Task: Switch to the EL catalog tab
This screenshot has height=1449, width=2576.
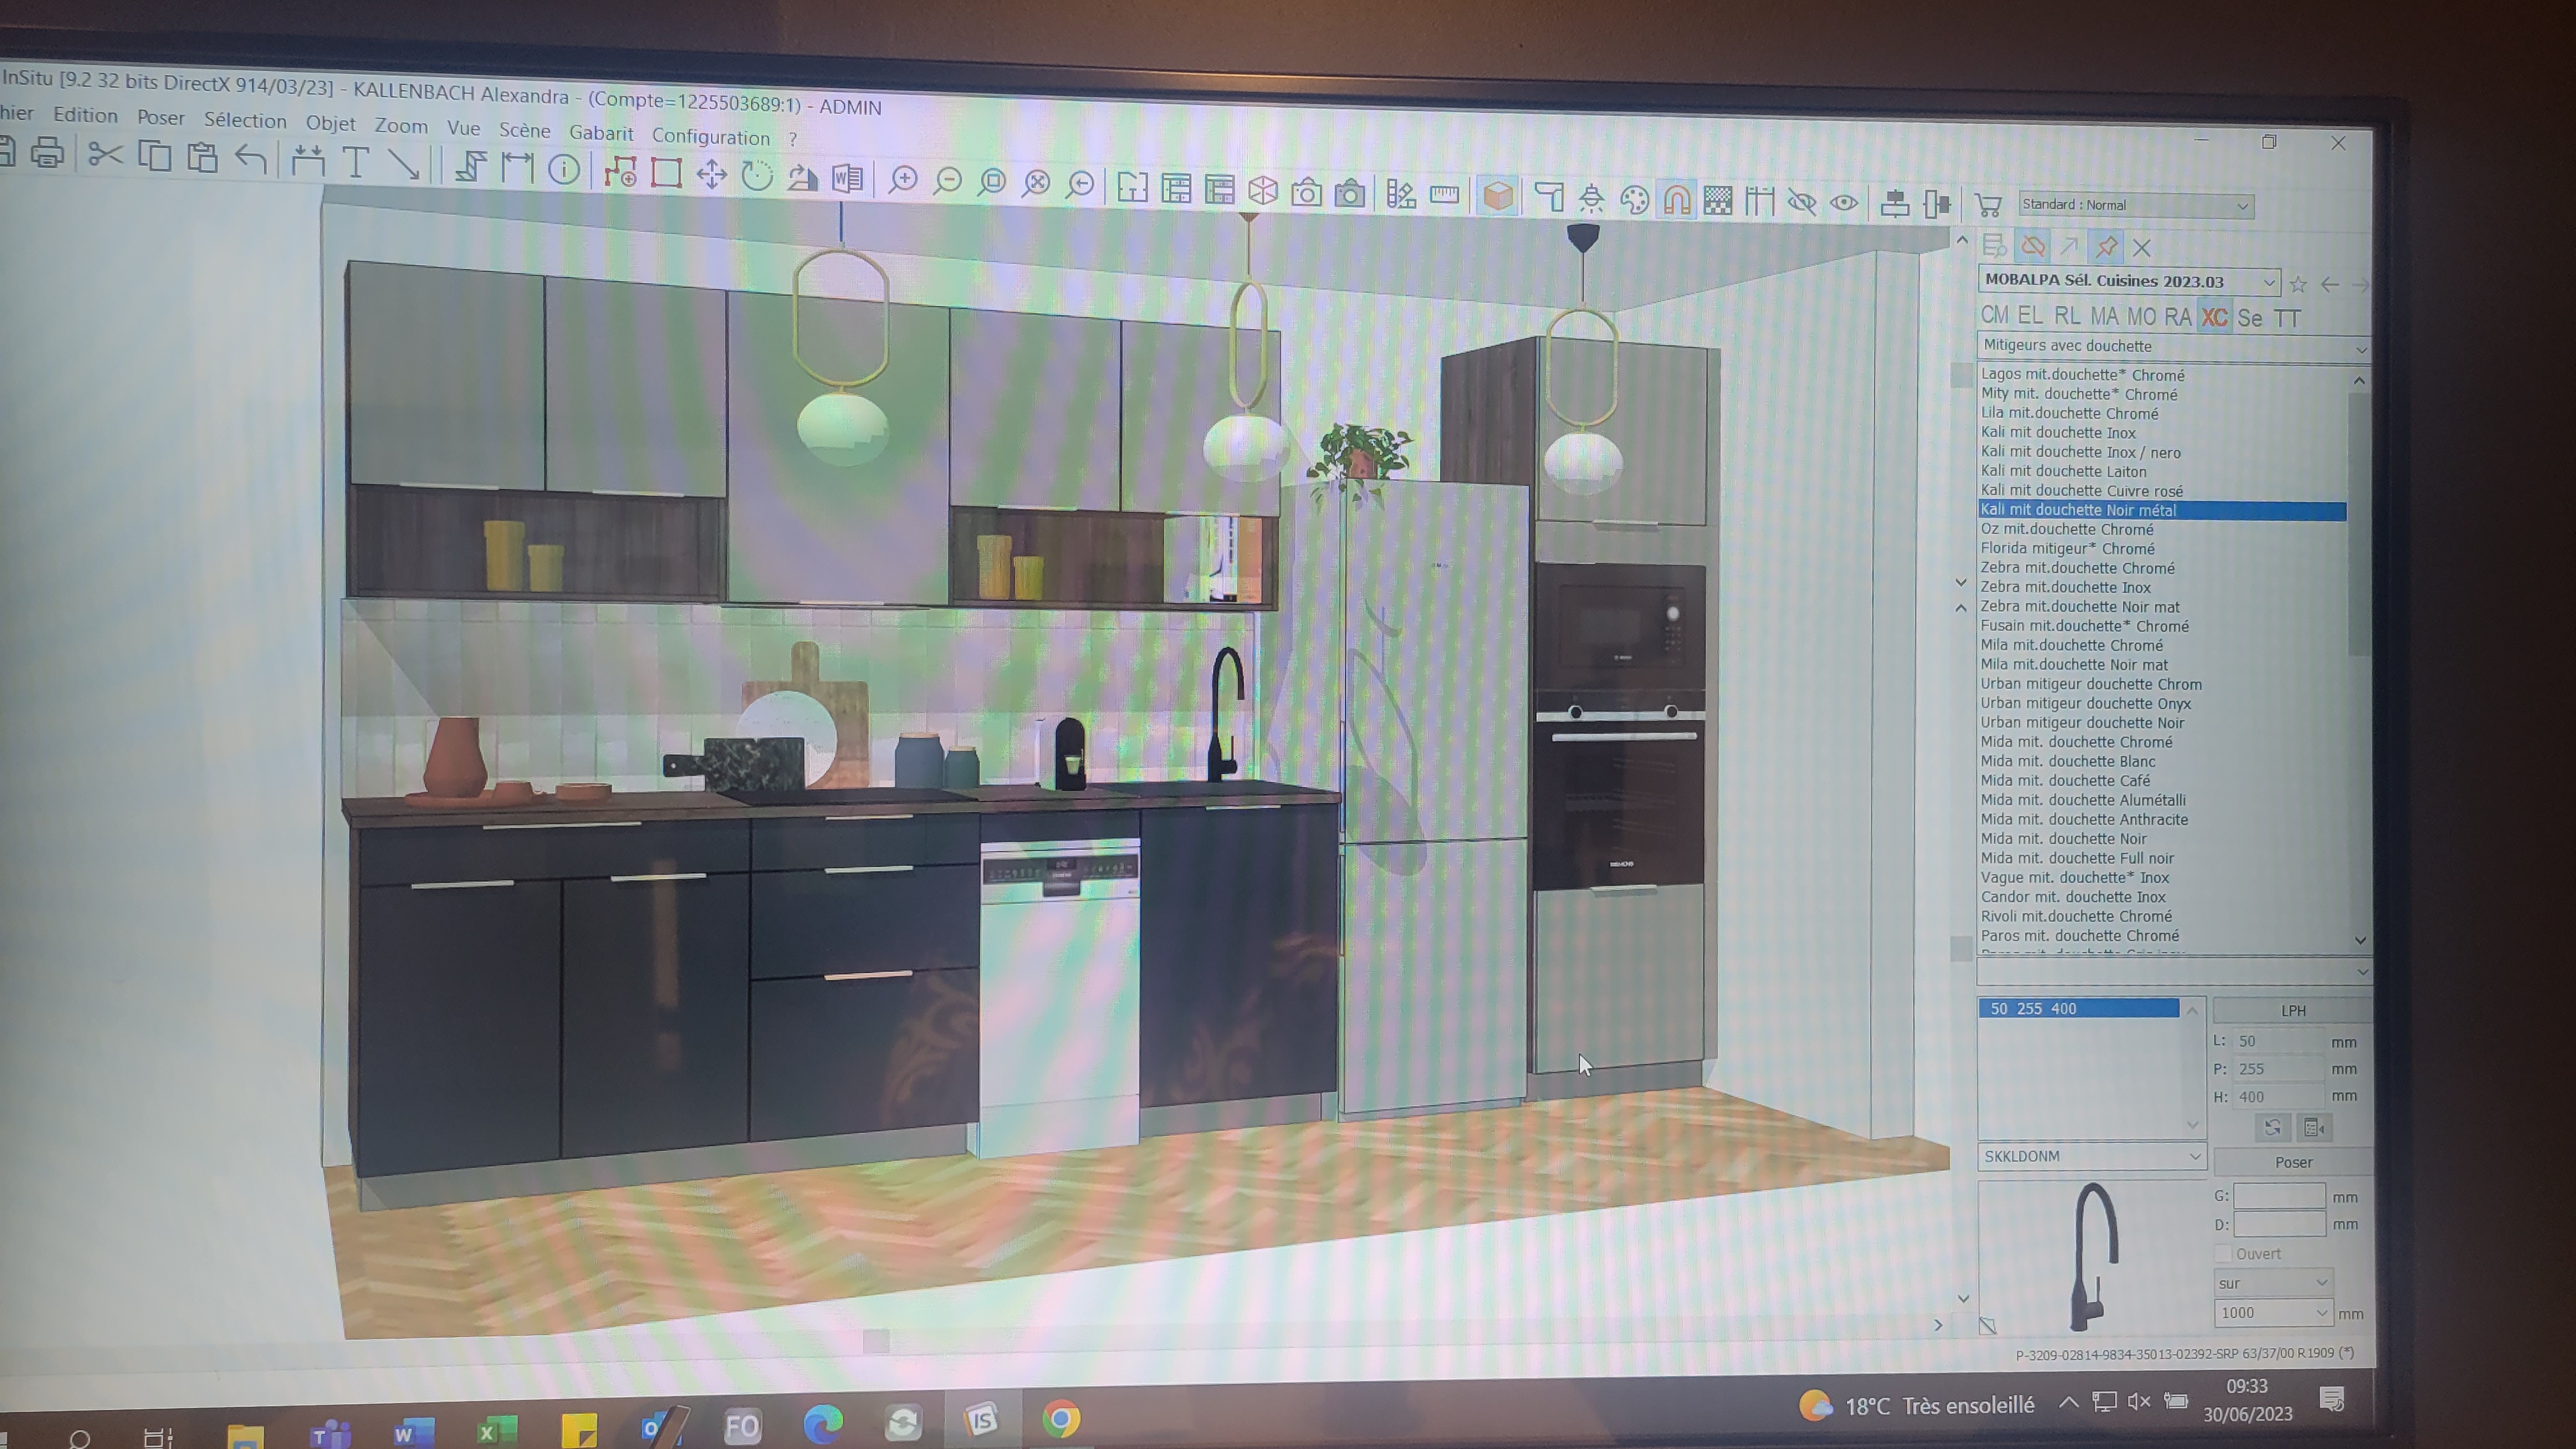Action: pos(2030,316)
